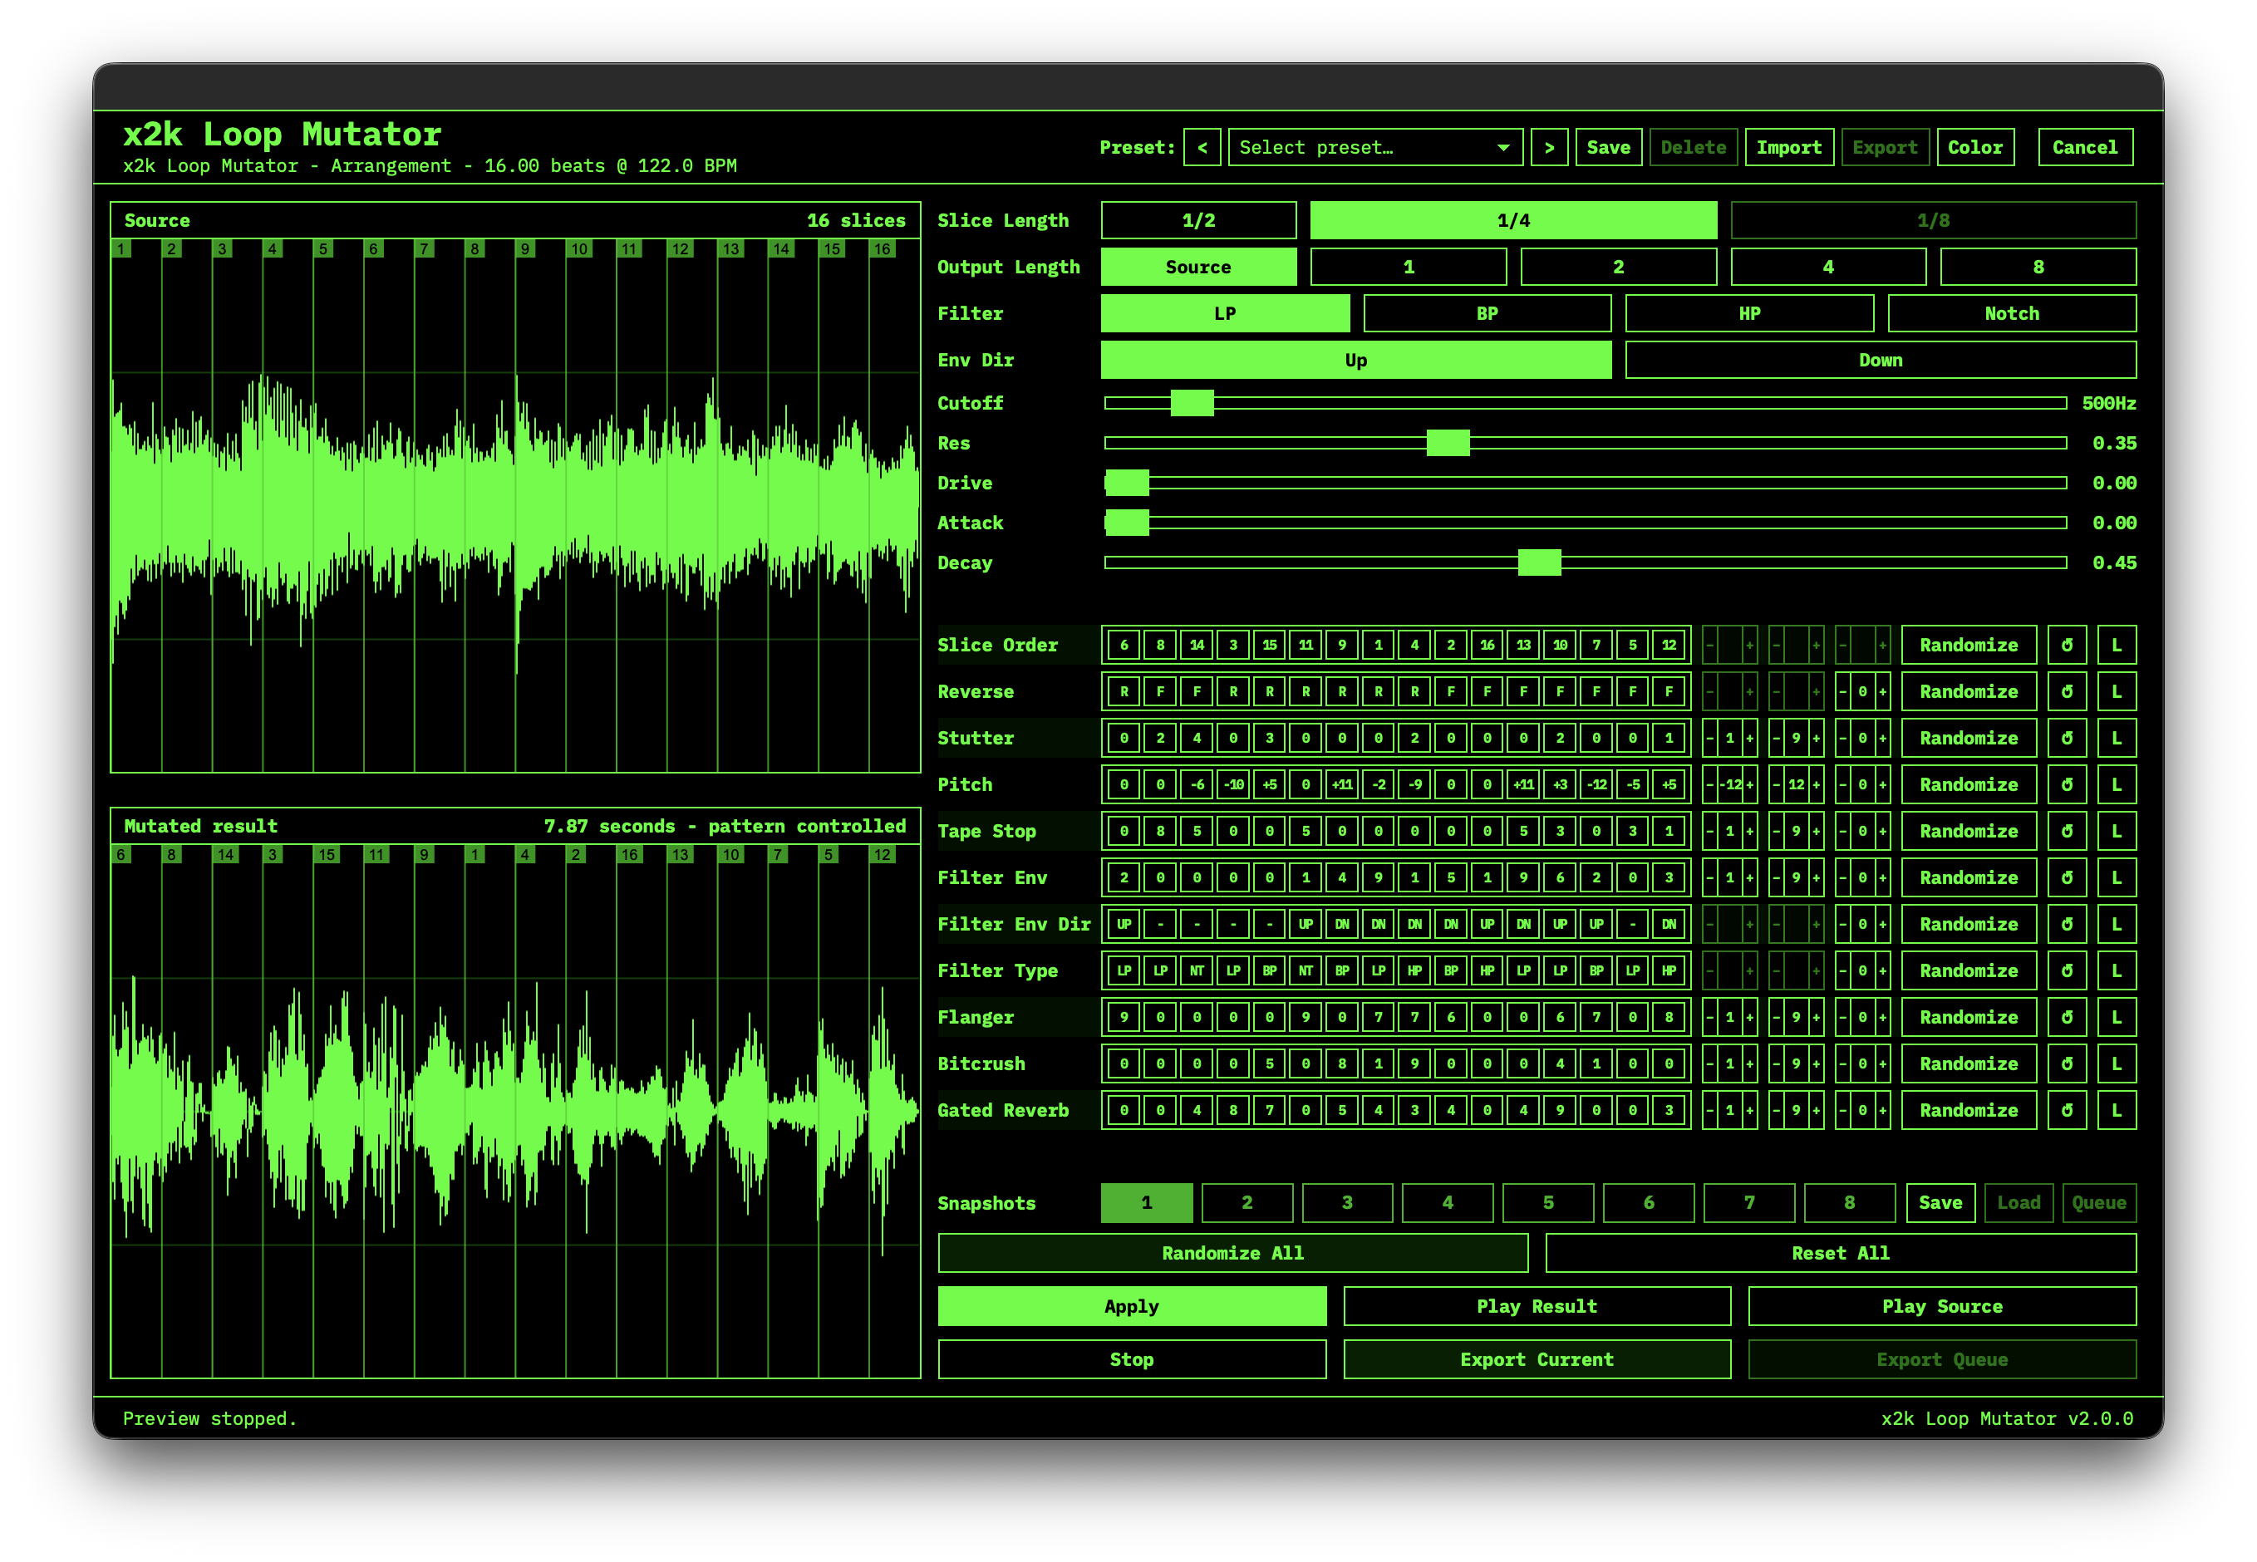Image resolution: width=2257 pixels, height=1562 pixels.
Task: Choose the BP filter mode
Action: (1487, 313)
